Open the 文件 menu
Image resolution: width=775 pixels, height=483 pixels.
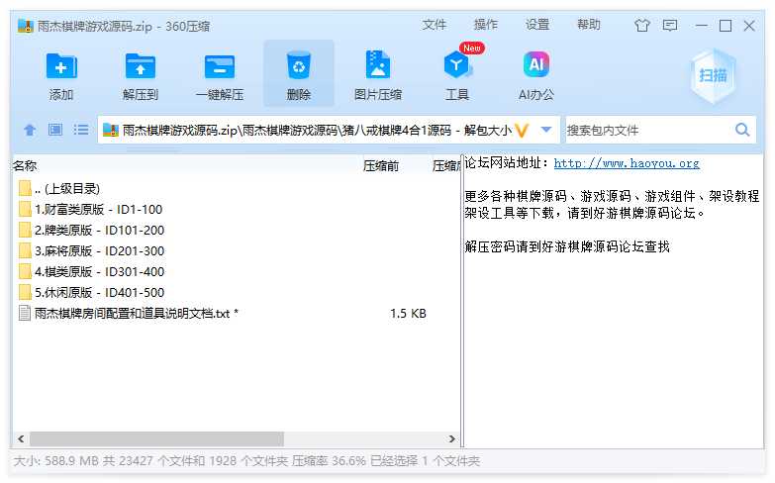[x=434, y=25]
